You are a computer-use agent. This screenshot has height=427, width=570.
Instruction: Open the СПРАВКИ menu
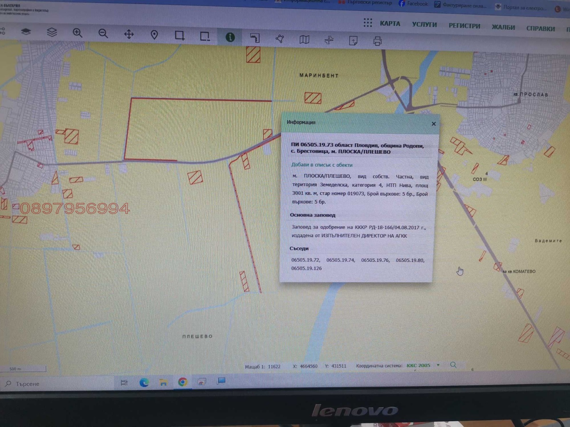[540, 29]
